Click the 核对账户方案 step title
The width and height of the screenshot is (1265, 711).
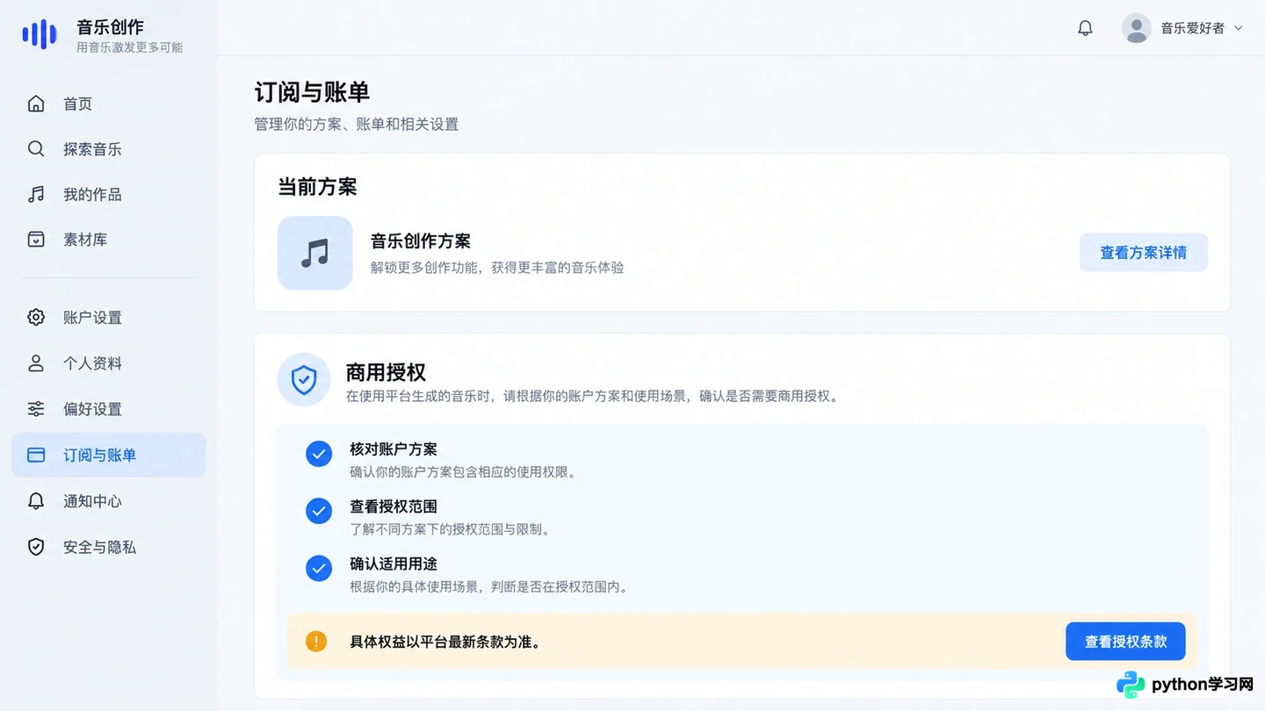tap(394, 449)
